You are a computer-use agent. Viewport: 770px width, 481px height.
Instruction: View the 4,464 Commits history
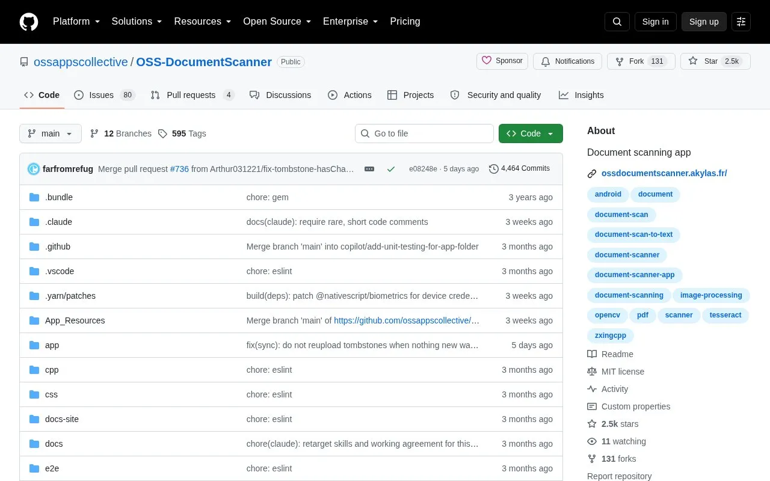coord(520,169)
